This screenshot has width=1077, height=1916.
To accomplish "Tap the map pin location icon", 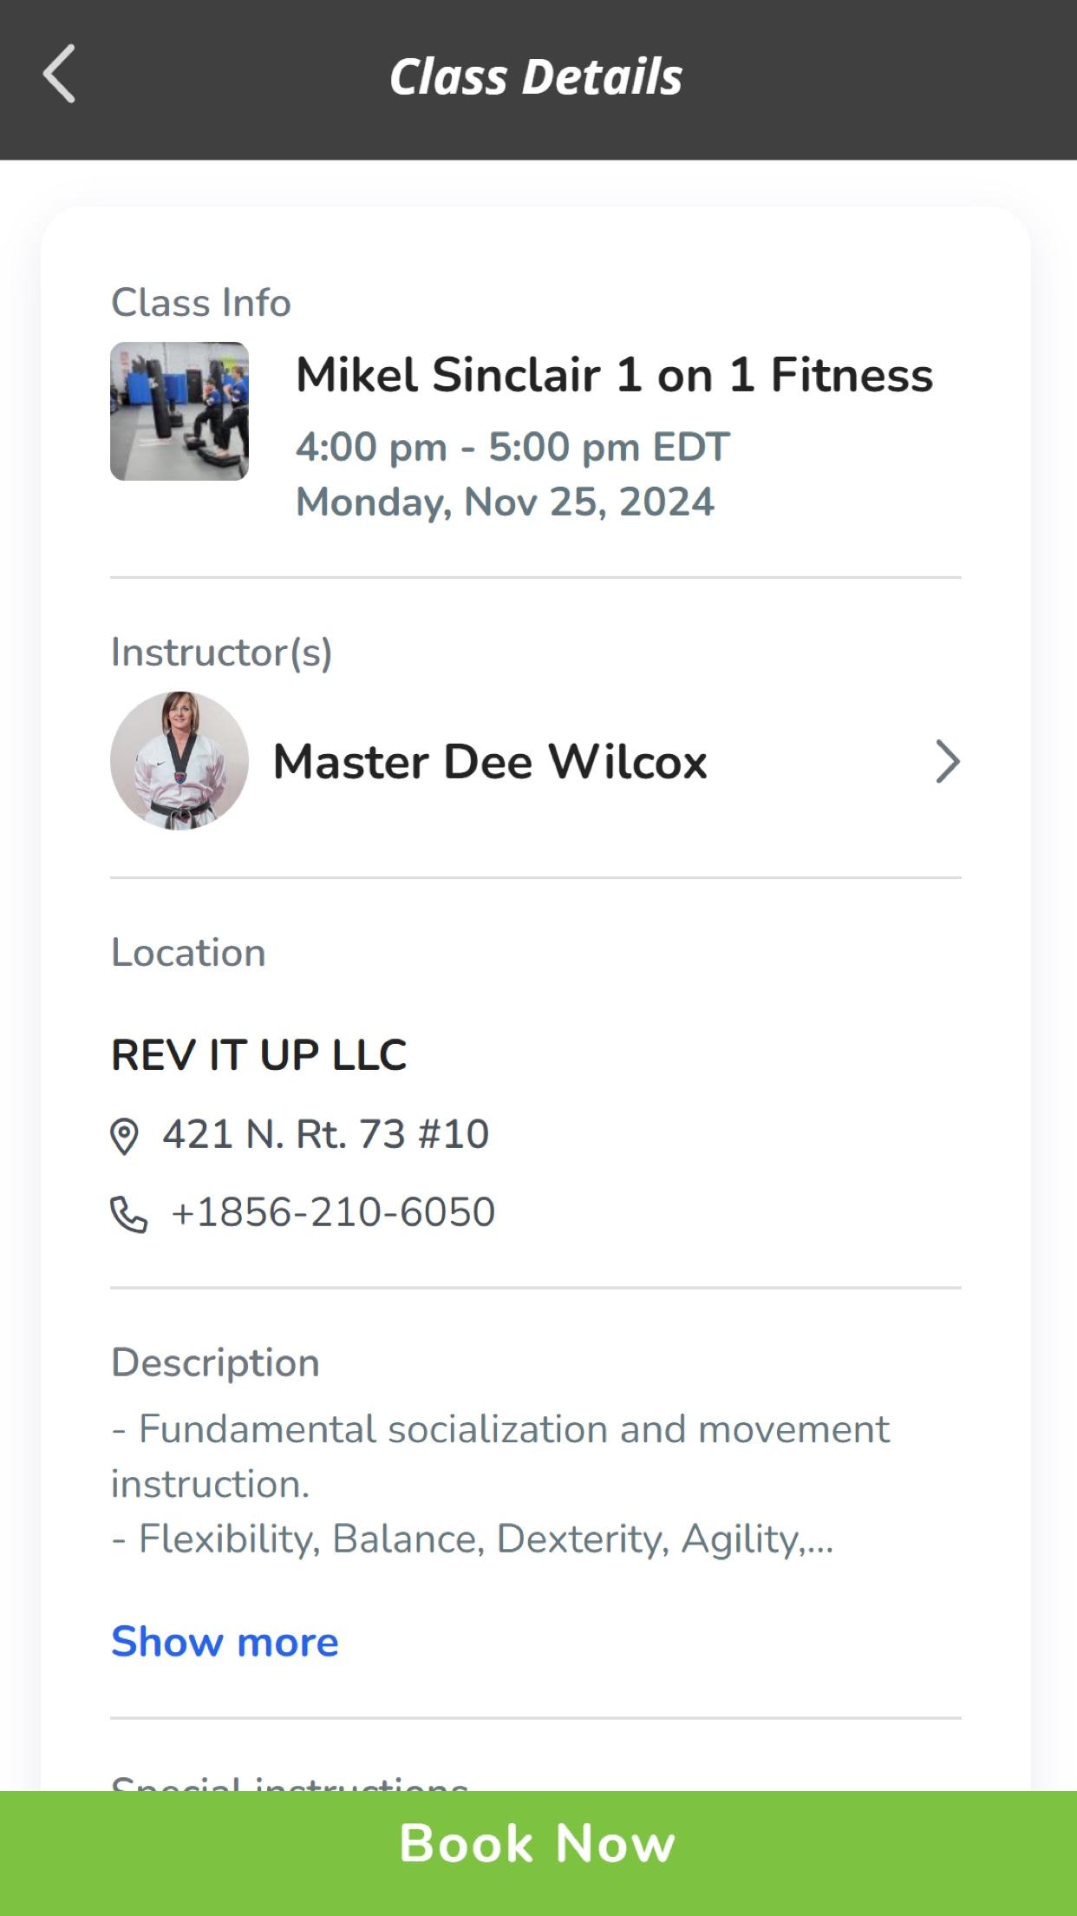I will (124, 1136).
